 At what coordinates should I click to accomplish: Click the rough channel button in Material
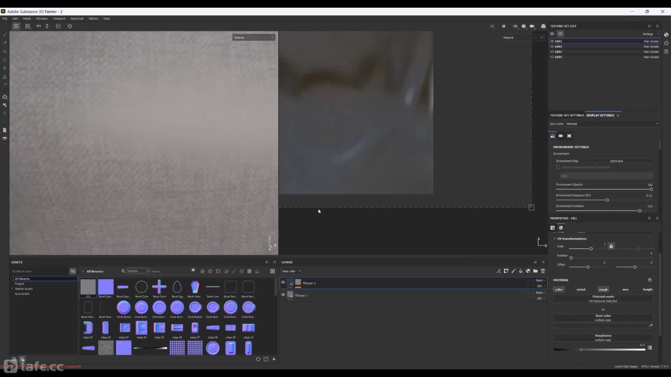pyautogui.click(x=603, y=289)
